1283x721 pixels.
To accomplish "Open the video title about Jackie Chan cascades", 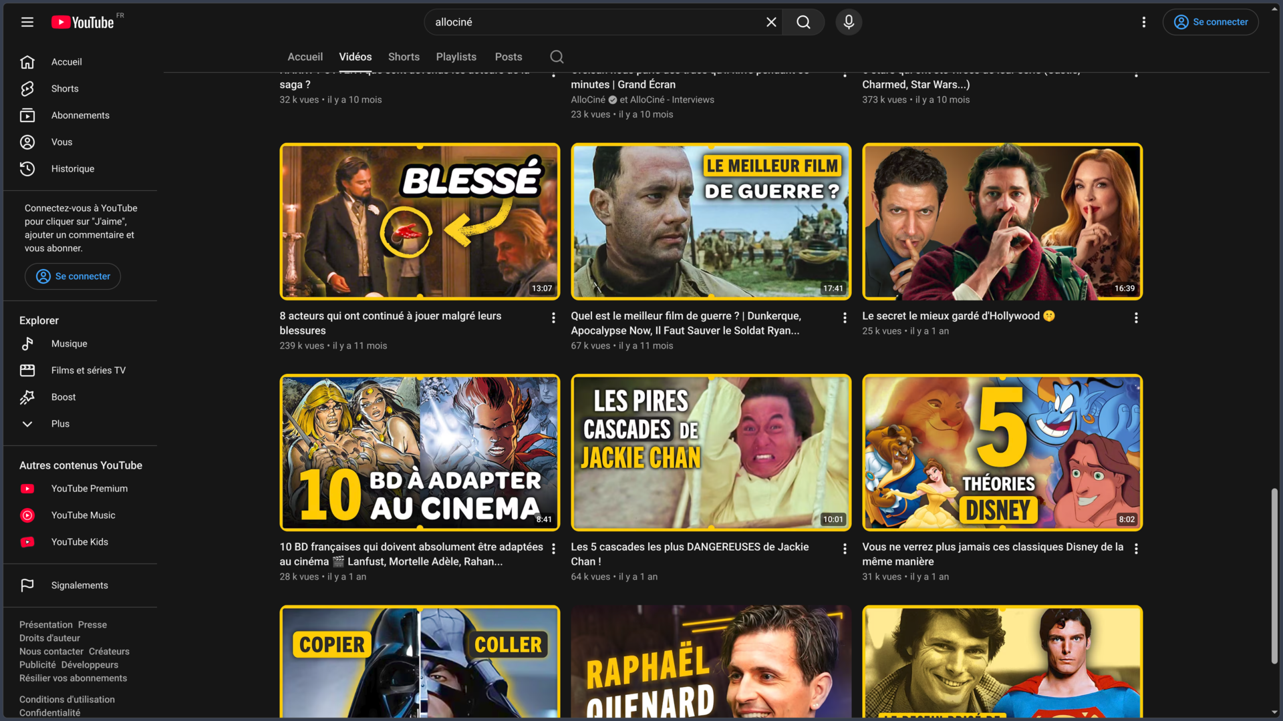I will (690, 554).
